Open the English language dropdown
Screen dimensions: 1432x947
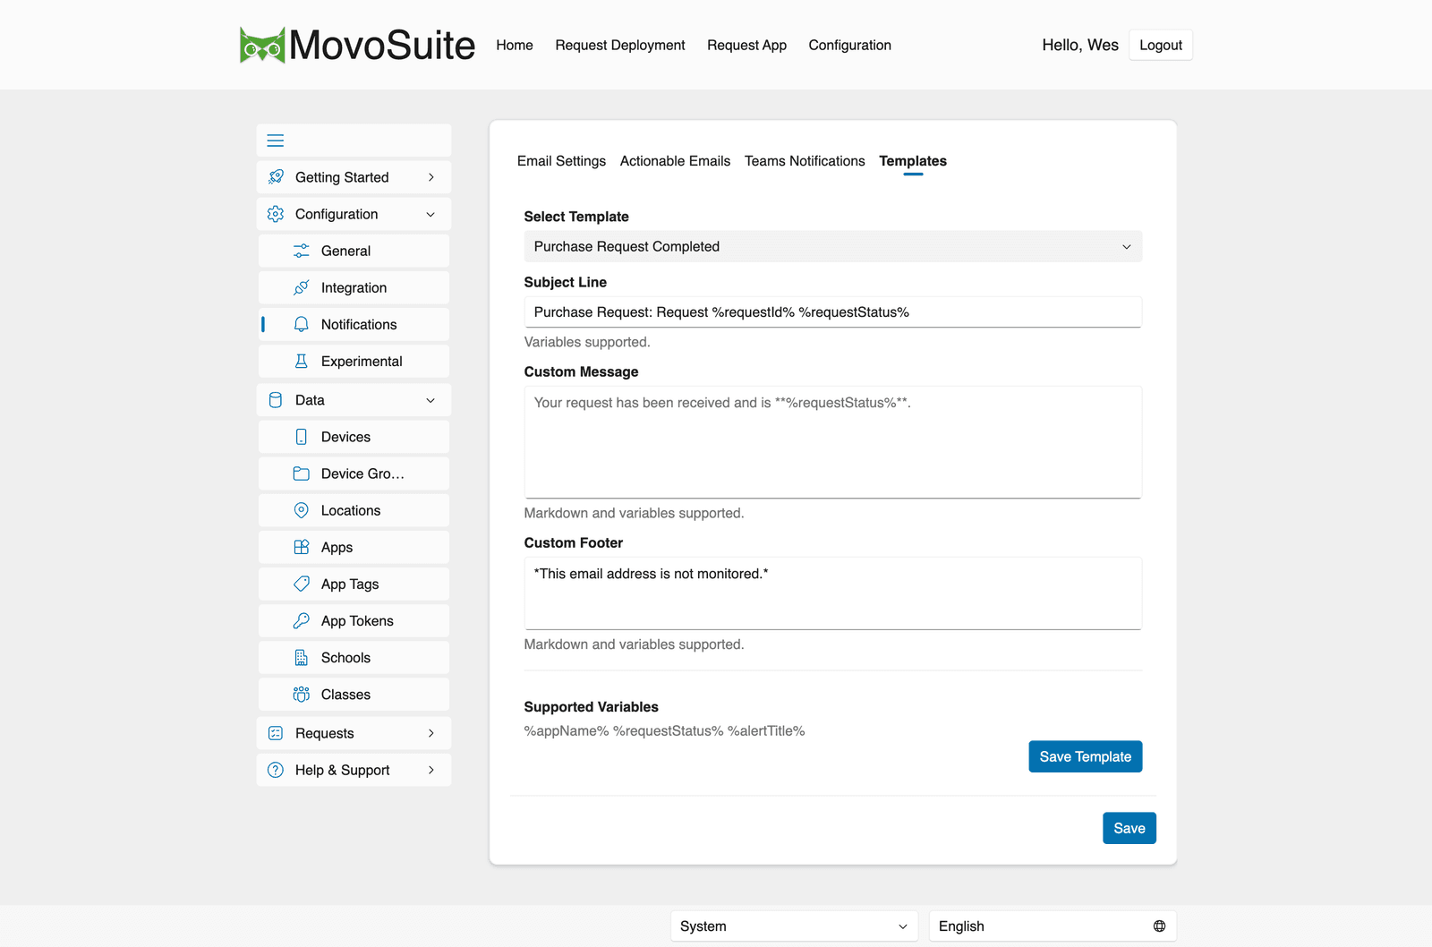pos(1052,926)
